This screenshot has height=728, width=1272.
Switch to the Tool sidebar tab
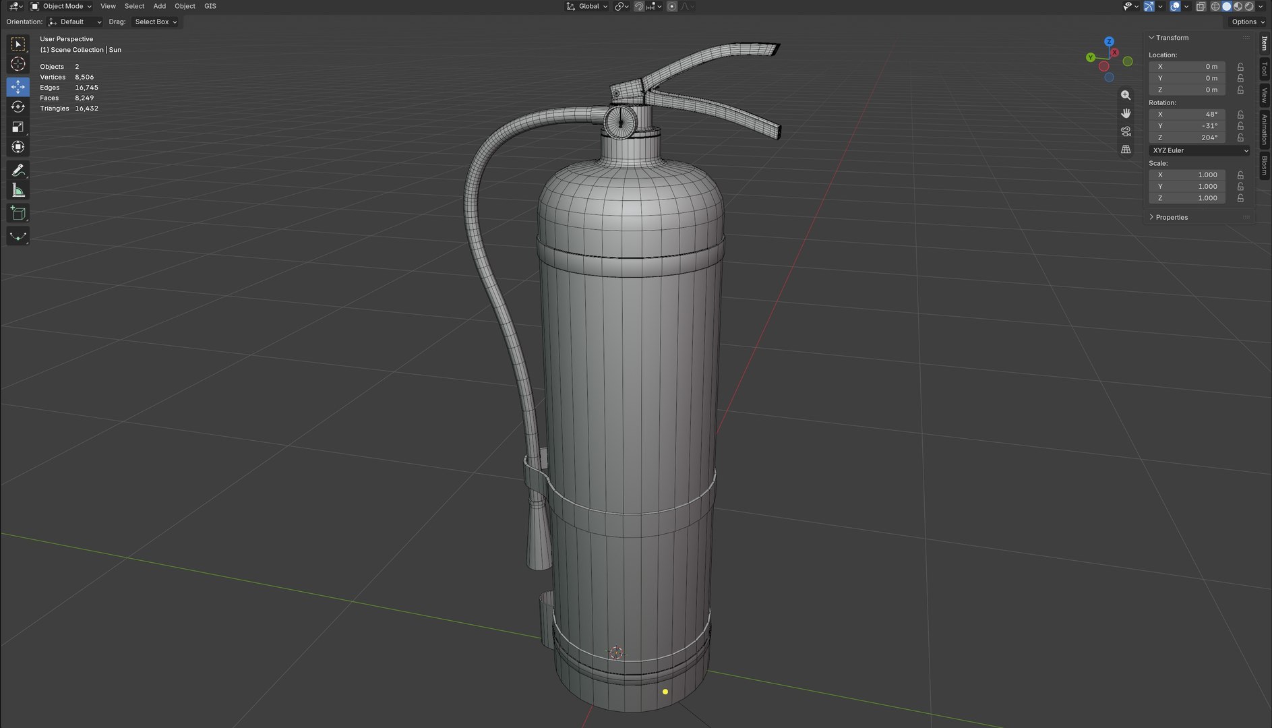tap(1265, 68)
